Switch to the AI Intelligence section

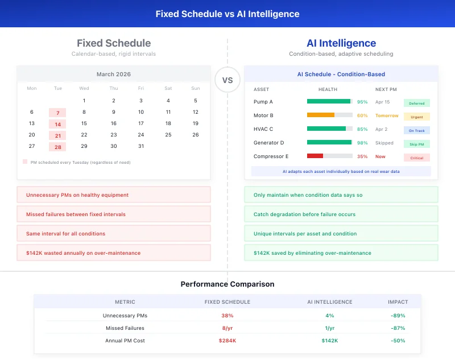point(341,43)
